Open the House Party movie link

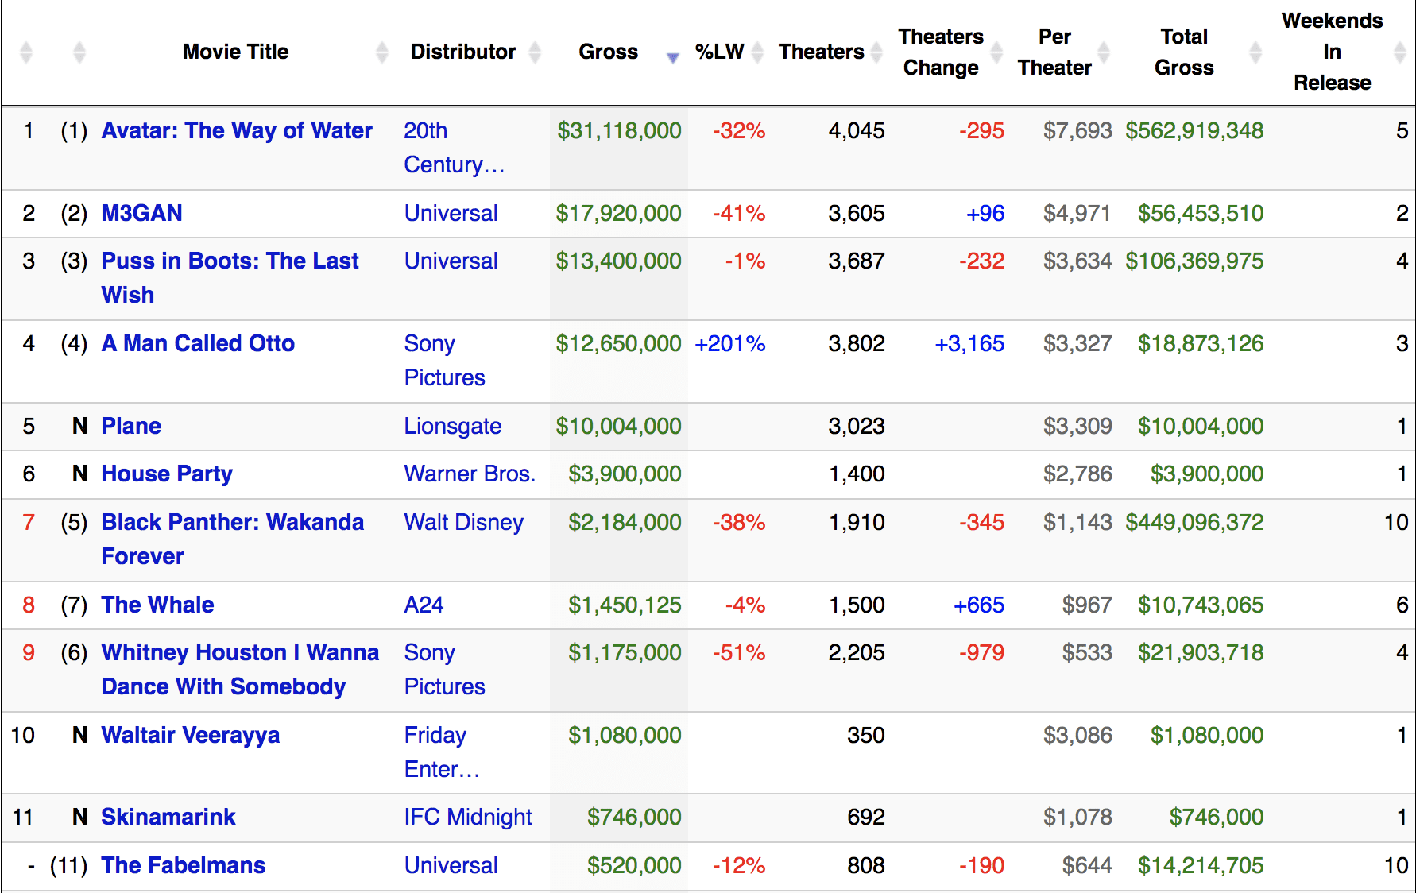tap(167, 474)
